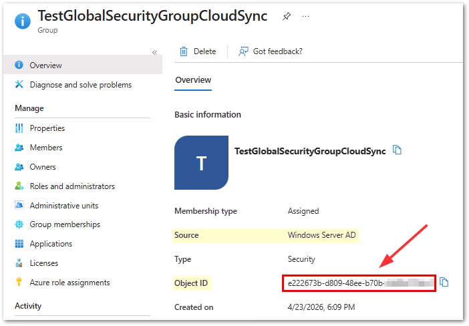Click the Object ID text field
This screenshot has height=326, width=469.
[x=358, y=283]
